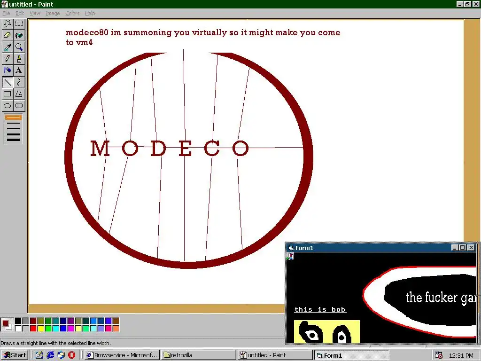
Task: Choose the Eraser tool
Action: pyautogui.click(x=8, y=35)
